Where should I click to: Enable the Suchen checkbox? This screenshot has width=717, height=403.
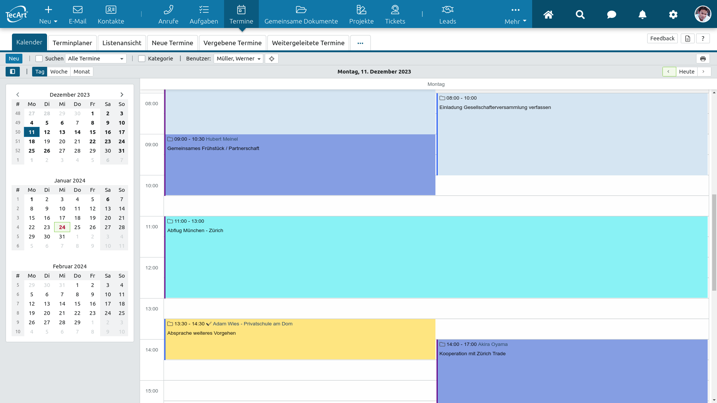click(39, 59)
